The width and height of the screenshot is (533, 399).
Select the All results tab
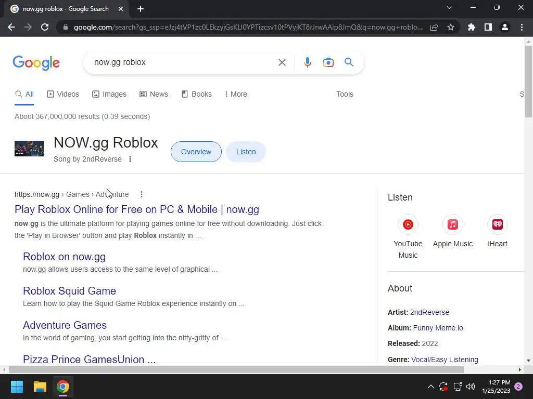click(x=24, y=95)
